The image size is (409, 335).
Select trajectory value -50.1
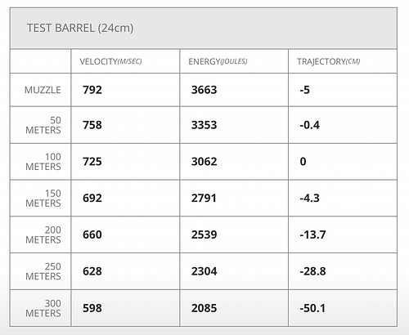[312, 308]
